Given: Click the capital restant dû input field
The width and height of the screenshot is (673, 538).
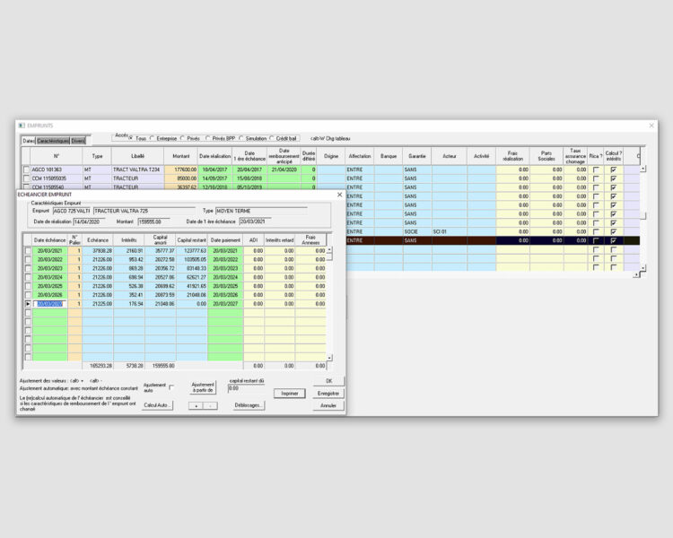Looking at the screenshot, I should pos(249,388).
